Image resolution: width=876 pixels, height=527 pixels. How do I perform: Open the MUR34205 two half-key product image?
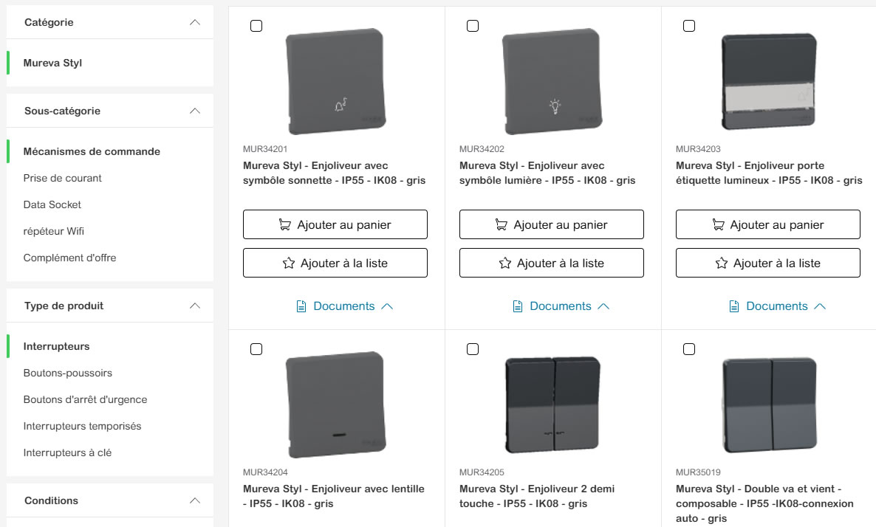(x=552, y=404)
